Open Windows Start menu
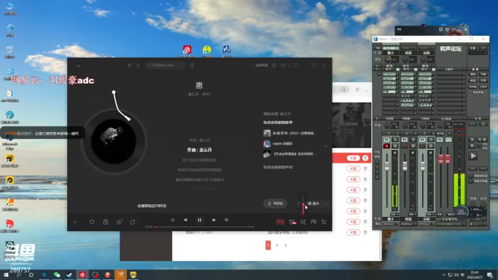 click(x=6, y=274)
